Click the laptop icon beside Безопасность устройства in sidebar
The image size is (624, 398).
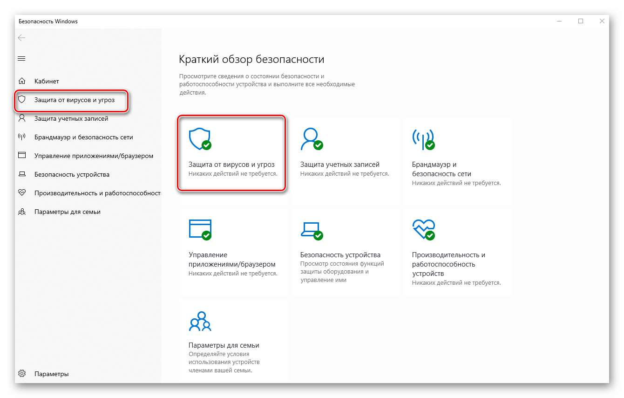(21, 174)
